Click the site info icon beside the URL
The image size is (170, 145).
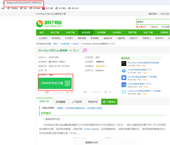4,3
